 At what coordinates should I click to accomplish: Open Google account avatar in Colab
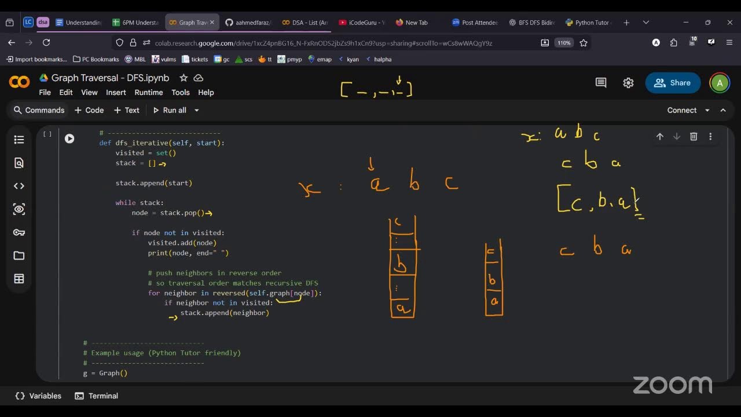720,83
